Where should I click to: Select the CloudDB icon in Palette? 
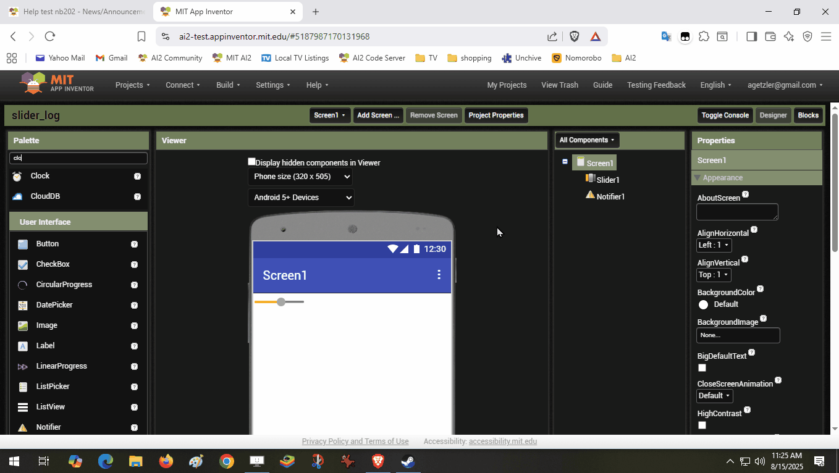tap(17, 196)
